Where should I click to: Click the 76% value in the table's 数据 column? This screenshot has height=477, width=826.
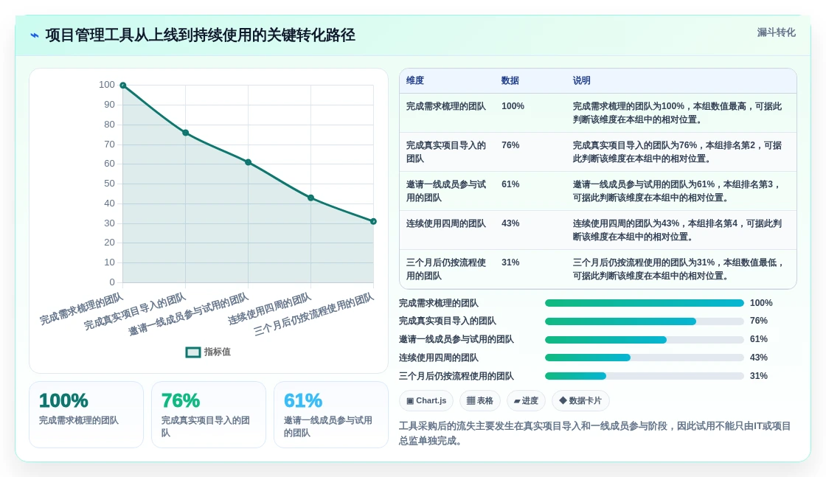(x=510, y=145)
